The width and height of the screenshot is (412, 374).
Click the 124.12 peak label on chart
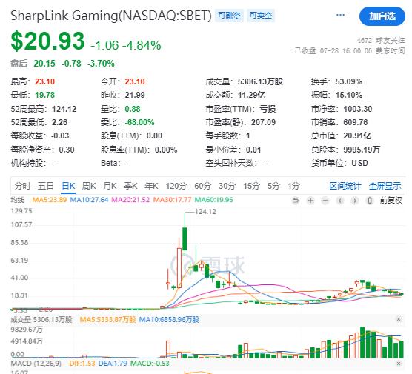(205, 212)
